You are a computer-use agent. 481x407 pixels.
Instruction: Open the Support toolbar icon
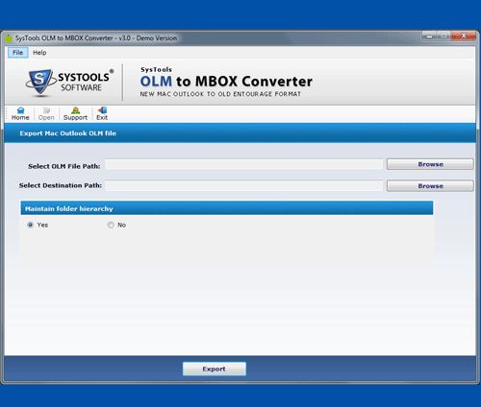click(x=75, y=114)
